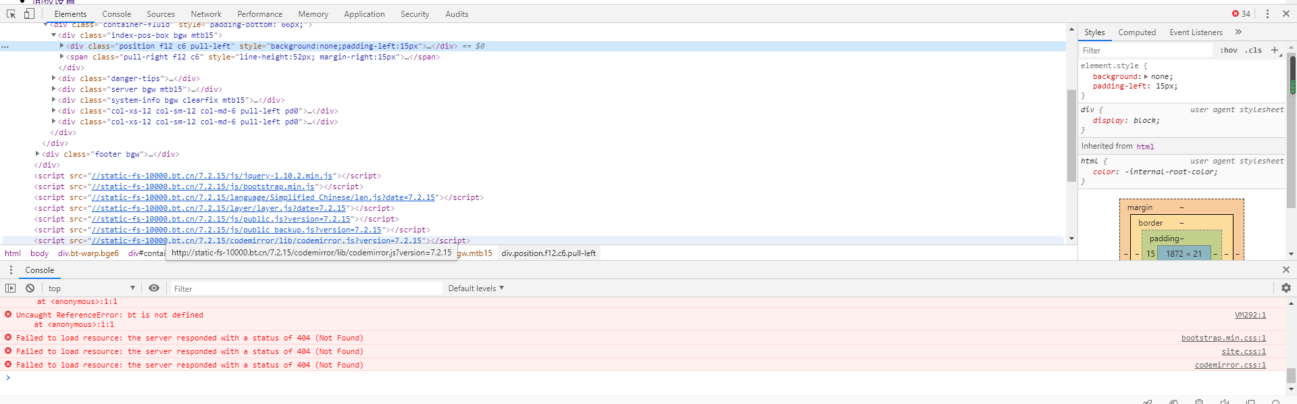Screen dimensions: 1297x404
Task: Open the Console tab in top bar
Action: 117,14
